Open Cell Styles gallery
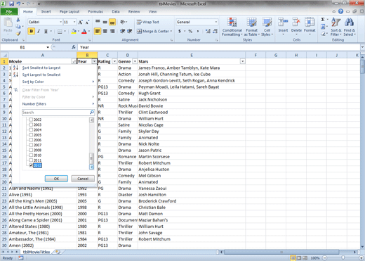Viewport: 365px width, 261px height. click(x=267, y=27)
